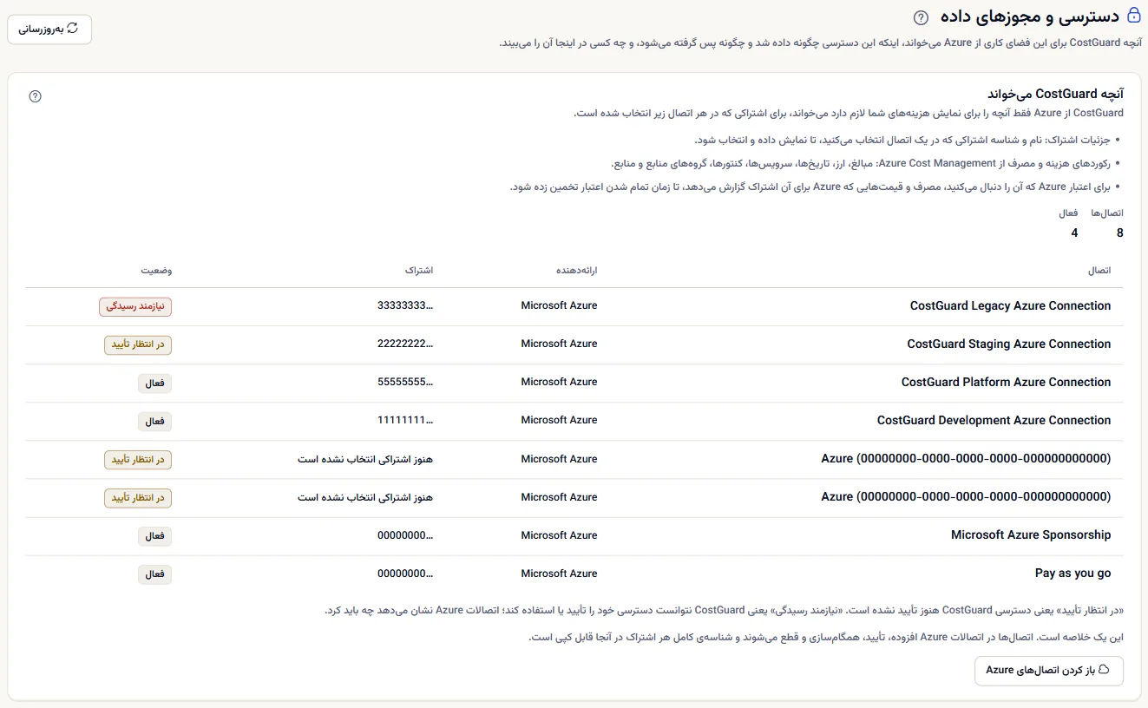Select the «Pay as you go» connection name
This screenshot has width=1148, height=708.
[x=1073, y=573]
